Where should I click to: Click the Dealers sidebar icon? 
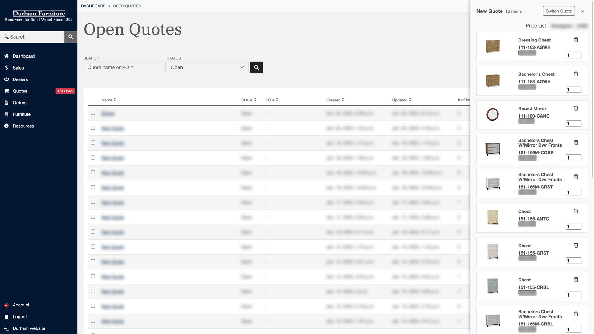point(6,79)
